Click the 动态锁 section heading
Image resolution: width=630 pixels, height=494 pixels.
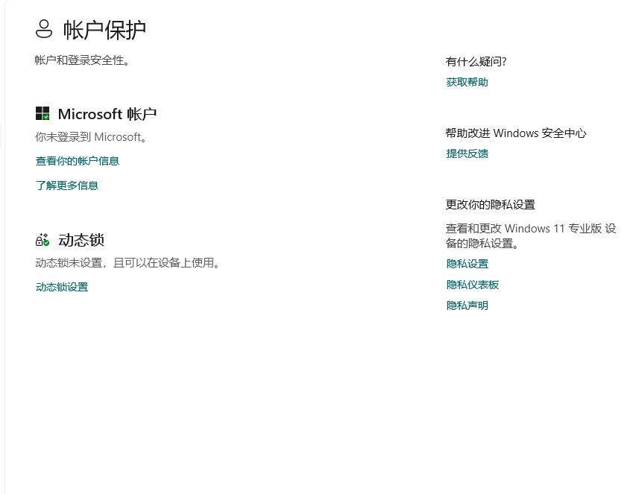click(x=82, y=239)
